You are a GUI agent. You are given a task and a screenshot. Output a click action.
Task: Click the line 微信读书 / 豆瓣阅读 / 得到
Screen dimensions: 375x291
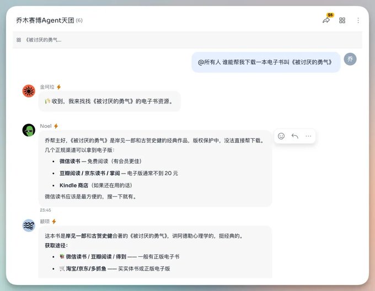(x=120, y=257)
